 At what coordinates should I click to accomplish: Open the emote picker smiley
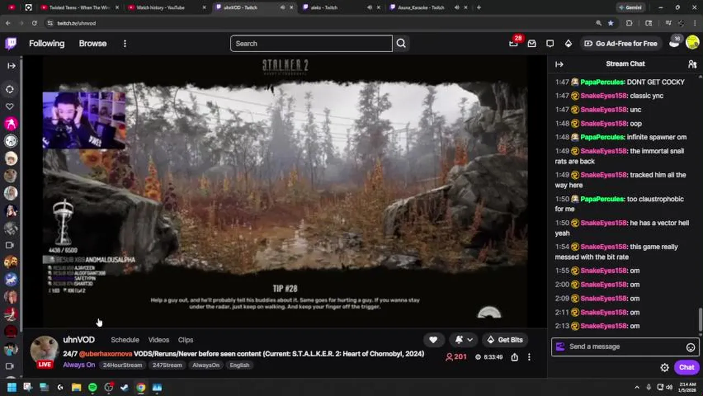(x=691, y=347)
